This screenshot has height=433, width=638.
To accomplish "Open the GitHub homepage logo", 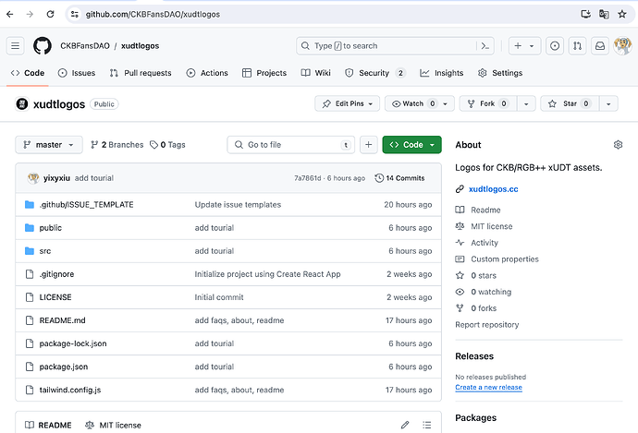I will (x=43, y=46).
